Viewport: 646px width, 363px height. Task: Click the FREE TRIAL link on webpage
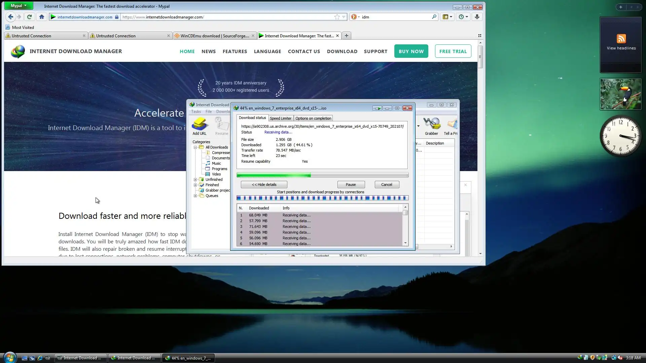(x=453, y=51)
